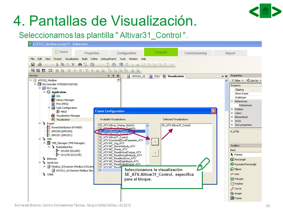Click the Home tab button
Screen dimensions: 283x212
tap(62, 52)
